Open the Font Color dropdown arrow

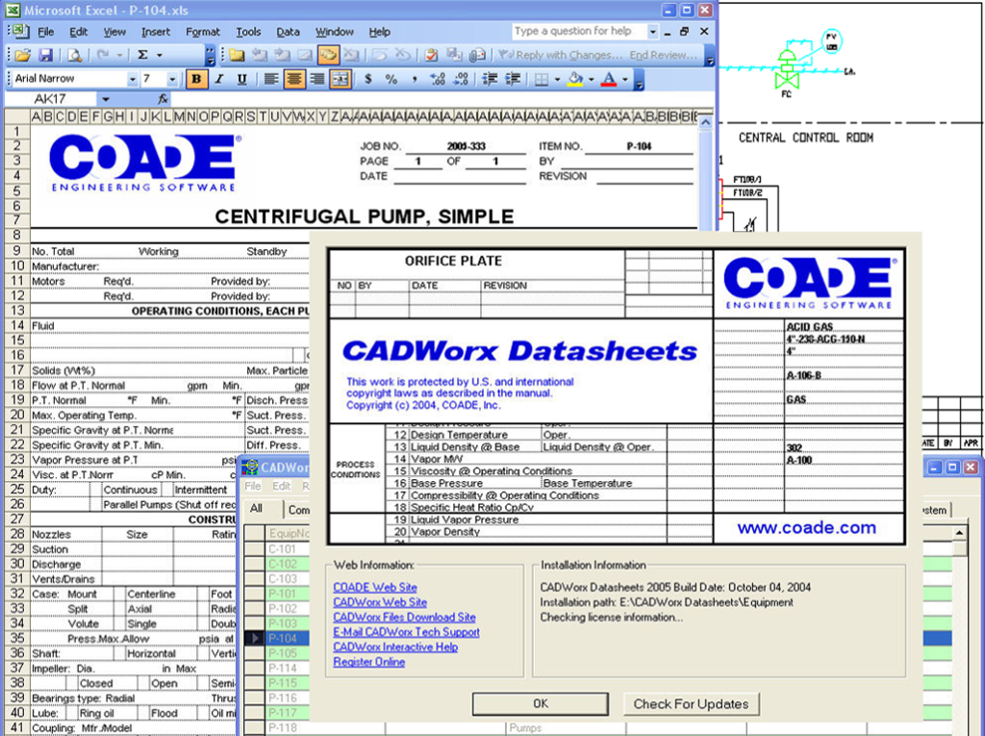pyautogui.click(x=625, y=79)
